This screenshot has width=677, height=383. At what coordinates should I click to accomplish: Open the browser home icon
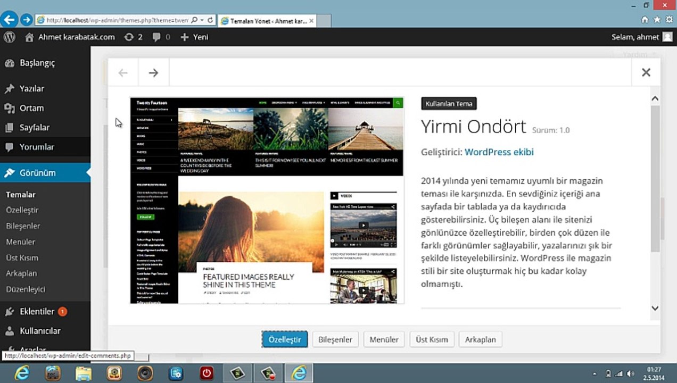645,20
